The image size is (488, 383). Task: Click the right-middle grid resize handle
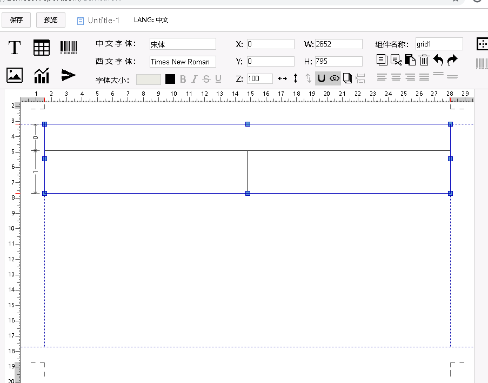pos(450,159)
